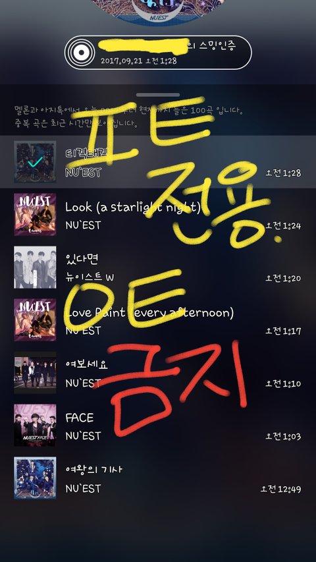The height and width of the screenshot is (562, 316).
Task: Open the 여보세요 album cover thumbnail
Action: 35,372
